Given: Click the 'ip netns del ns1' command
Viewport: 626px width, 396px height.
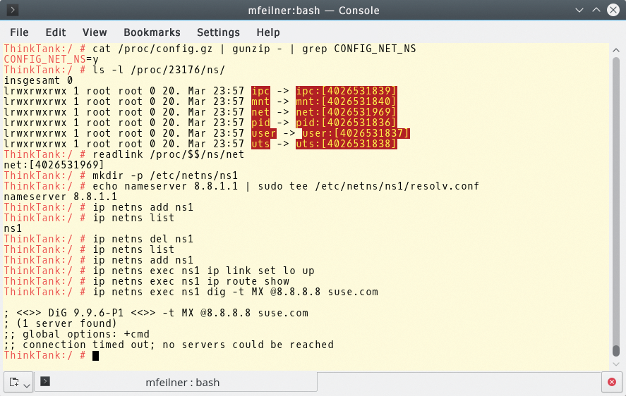Looking at the screenshot, I should 143,239.
